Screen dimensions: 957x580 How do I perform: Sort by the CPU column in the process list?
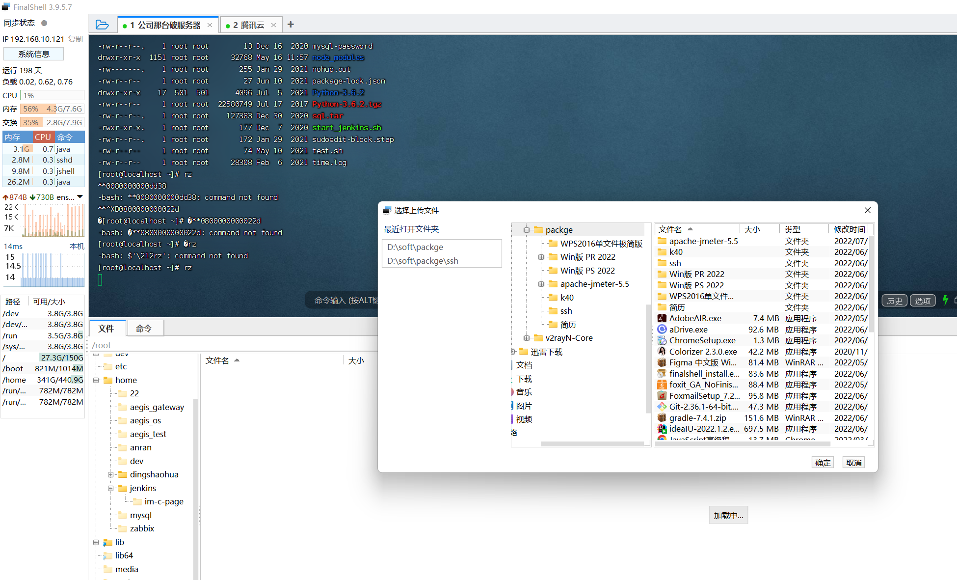click(43, 137)
